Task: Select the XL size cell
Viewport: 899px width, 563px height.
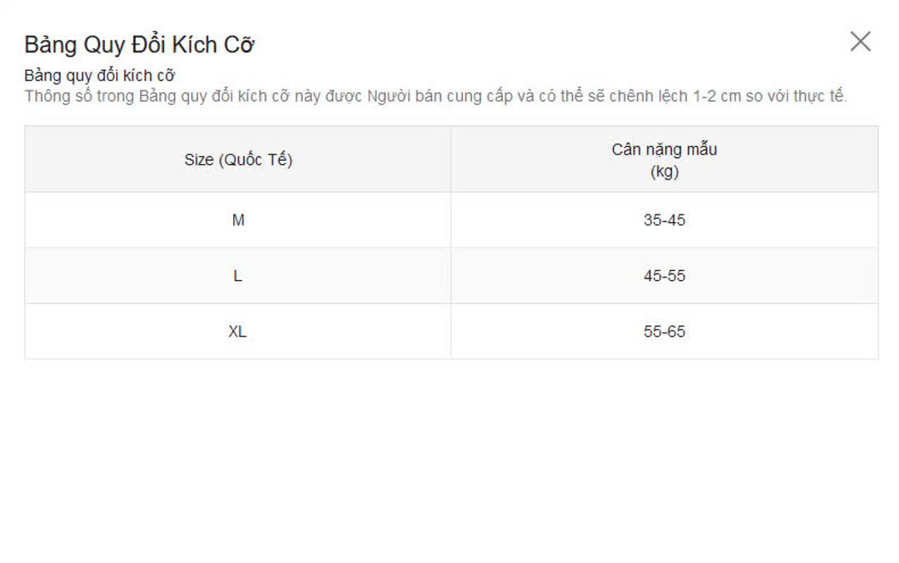Action: coord(237,331)
